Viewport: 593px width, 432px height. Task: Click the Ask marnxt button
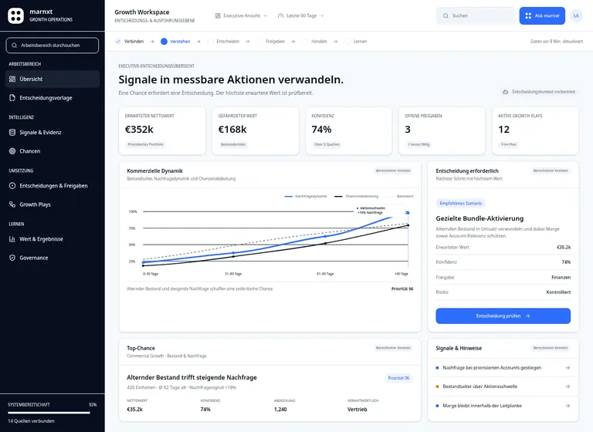(x=542, y=16)
